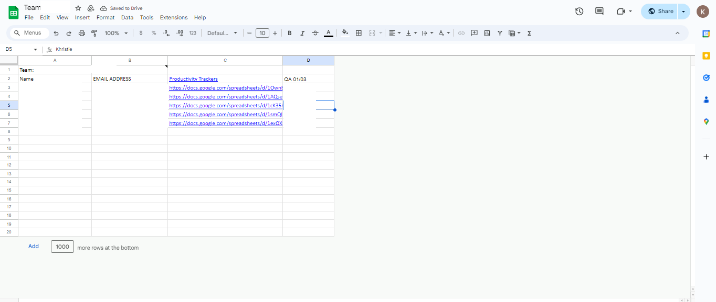Open the horizontal align dropdown
Viewport: 716px width, 302px height.
pyautogui.click(x=395, y=33)
